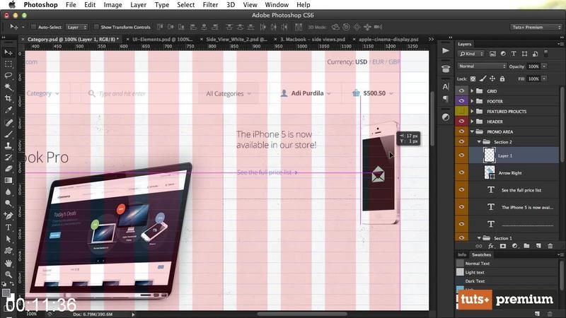Select the Zoom tool in toolbox
Image resolution: width=566 pixels, height=318 pixels.
[8, 275]
